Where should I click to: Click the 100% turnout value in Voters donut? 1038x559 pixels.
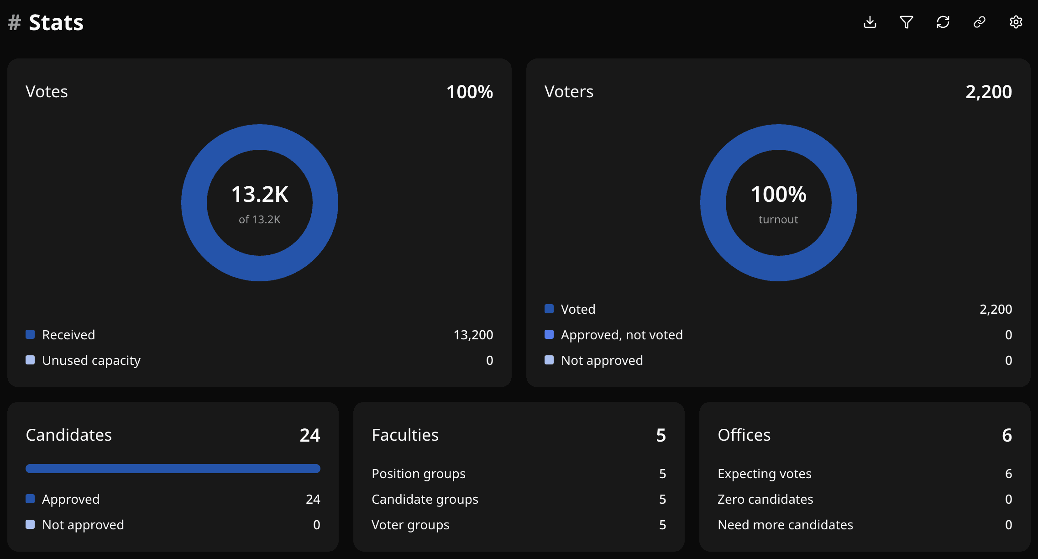point(779,194)
